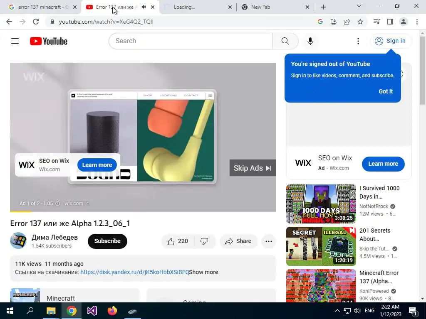Open Chrome three-dot menu
The height and width of the screenshot is (319, 426).
click(x=417, y=22)
